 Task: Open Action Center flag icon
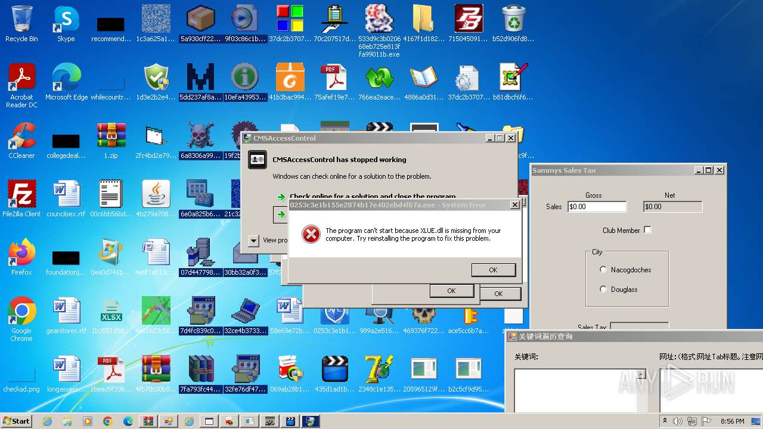click(706, 421)
